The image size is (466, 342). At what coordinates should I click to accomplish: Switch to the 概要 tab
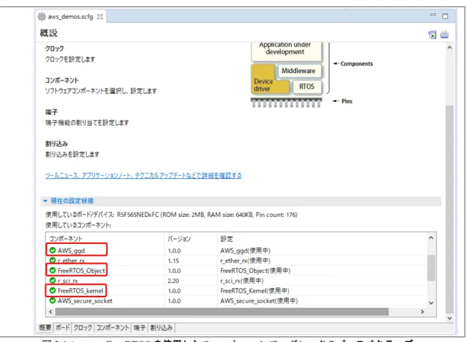pyautogui.click(x=45, y=328)
